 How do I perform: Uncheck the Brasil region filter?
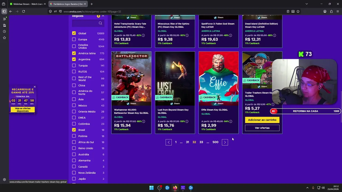click(74, 130)
